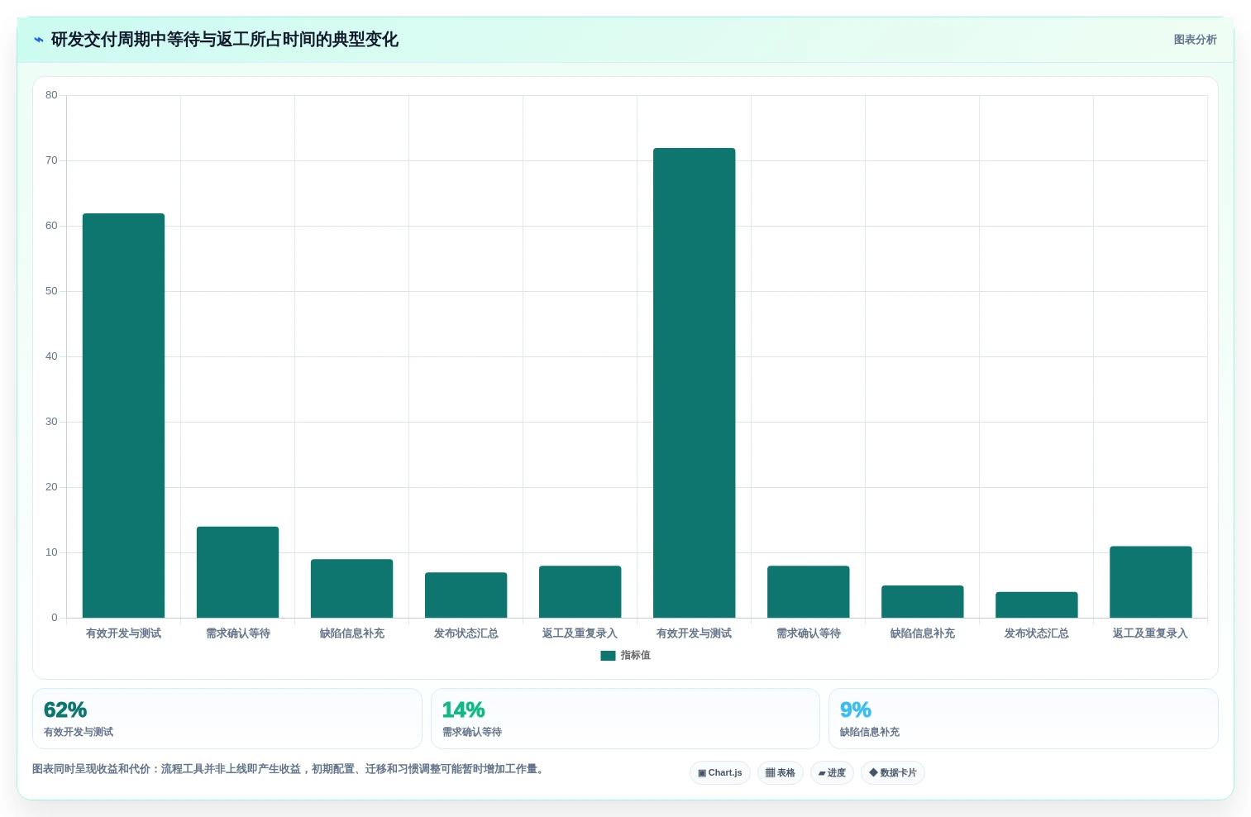Select the 进度 tag chip
The height and width of the screenshot is (817, 1251).
[832, 773]
